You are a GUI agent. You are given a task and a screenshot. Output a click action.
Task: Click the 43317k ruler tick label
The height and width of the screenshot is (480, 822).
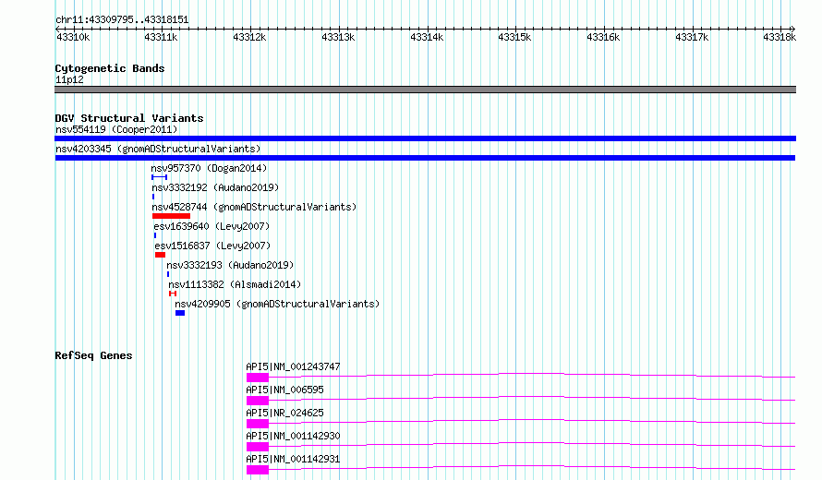tap(692, 37)
